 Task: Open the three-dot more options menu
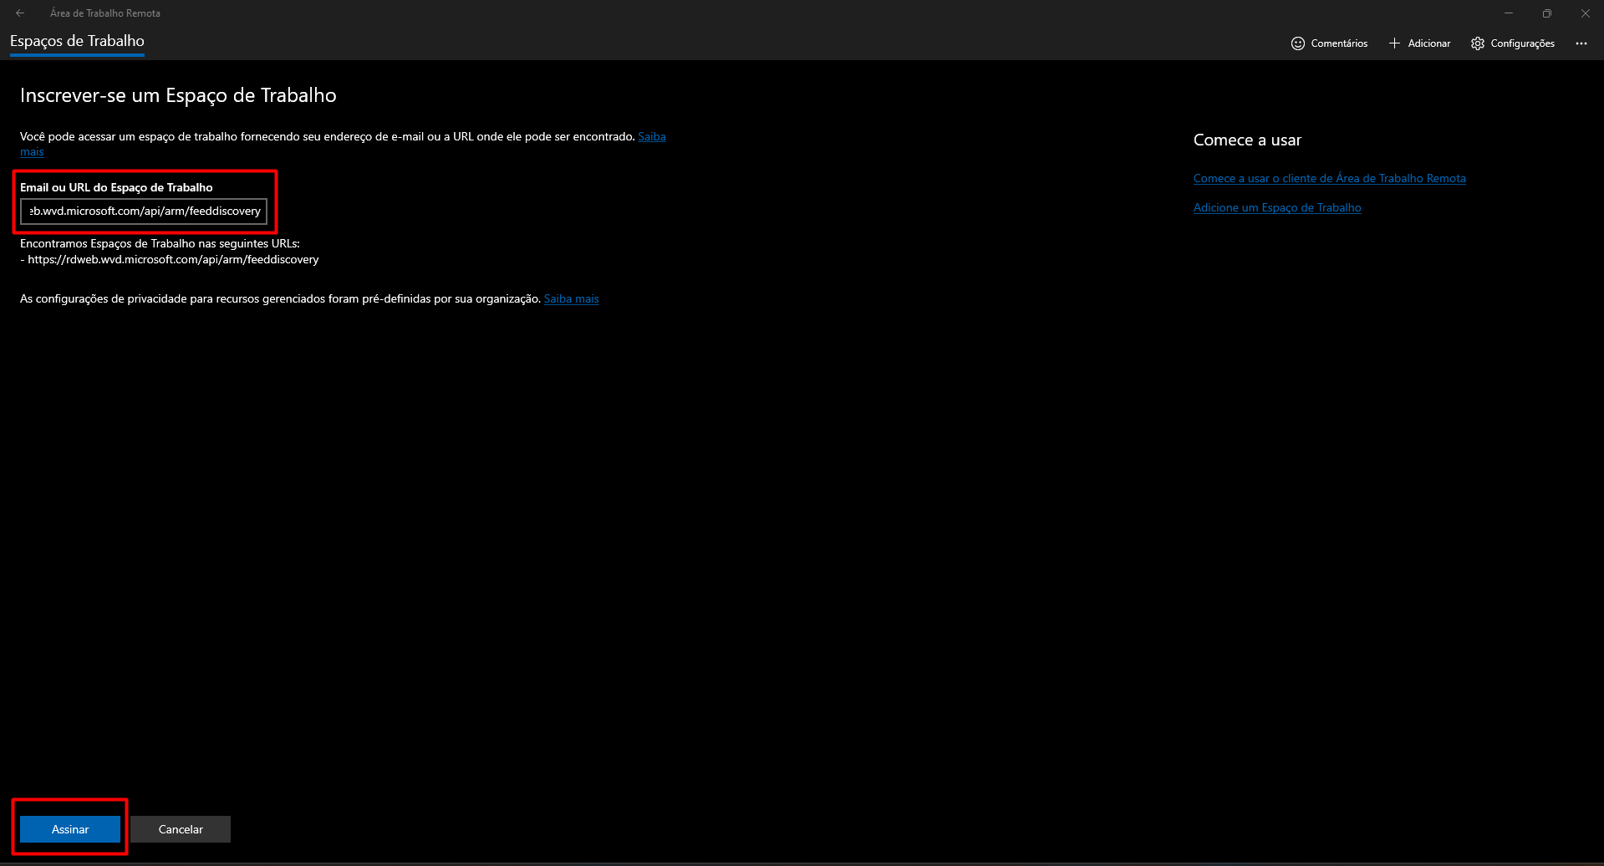pyautogui.click(x=1581, y=43)
